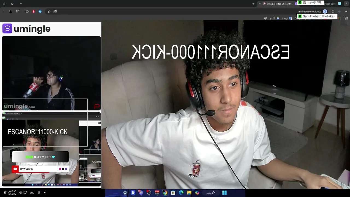Click the umingle logo
The image size is (350, 197).
pyautogui.click(x=27, y=28)
